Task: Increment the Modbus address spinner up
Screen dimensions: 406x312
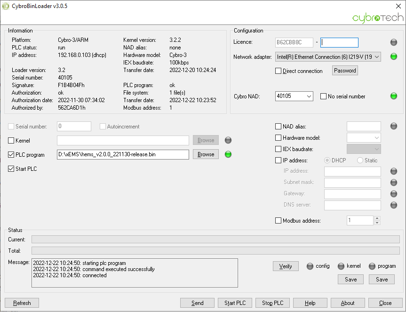Action: 377,218
